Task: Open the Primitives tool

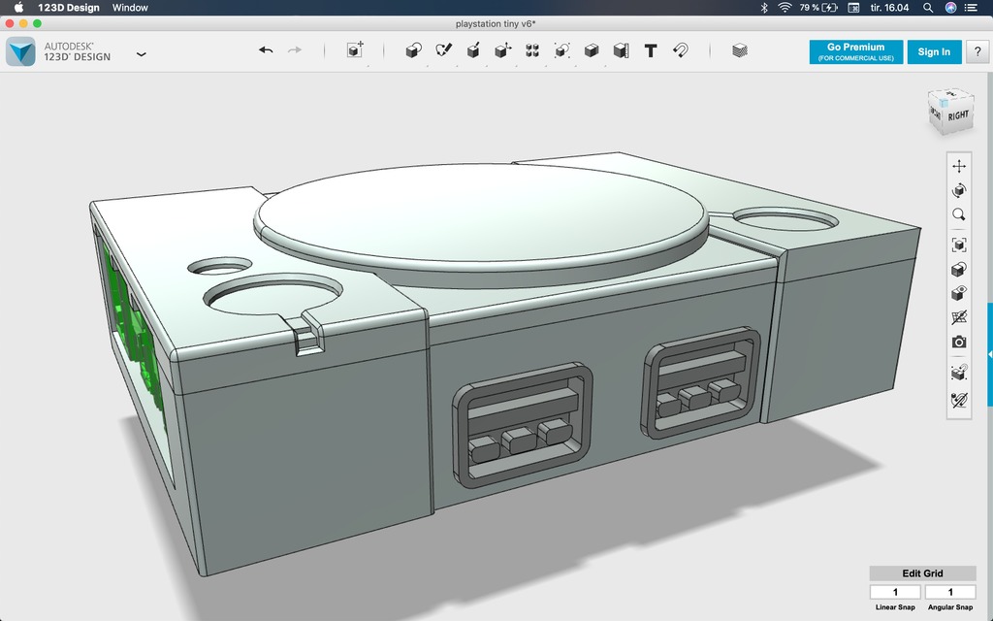Action: click(413, 50)
